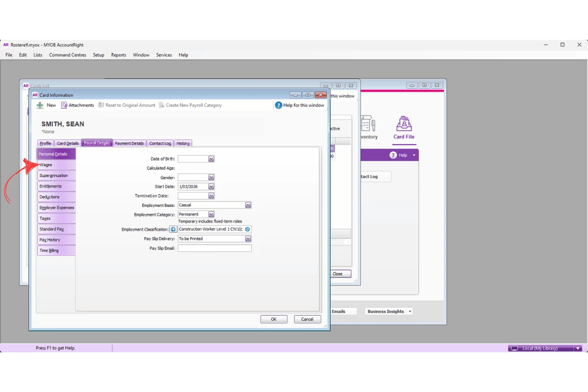Open Help for this window
Screen dimensions: 588x392
299,105
